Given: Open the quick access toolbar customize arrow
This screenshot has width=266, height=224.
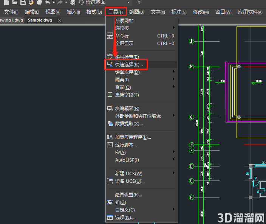Looking at the screenshot, I should [x=139, y=2].
